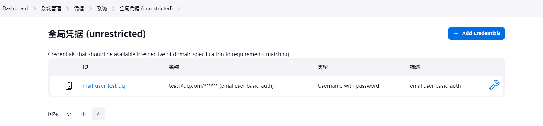This screenshot has width=543, height=126.
Task: Click the credential ID card icon
Action: (x=69, y=86)
